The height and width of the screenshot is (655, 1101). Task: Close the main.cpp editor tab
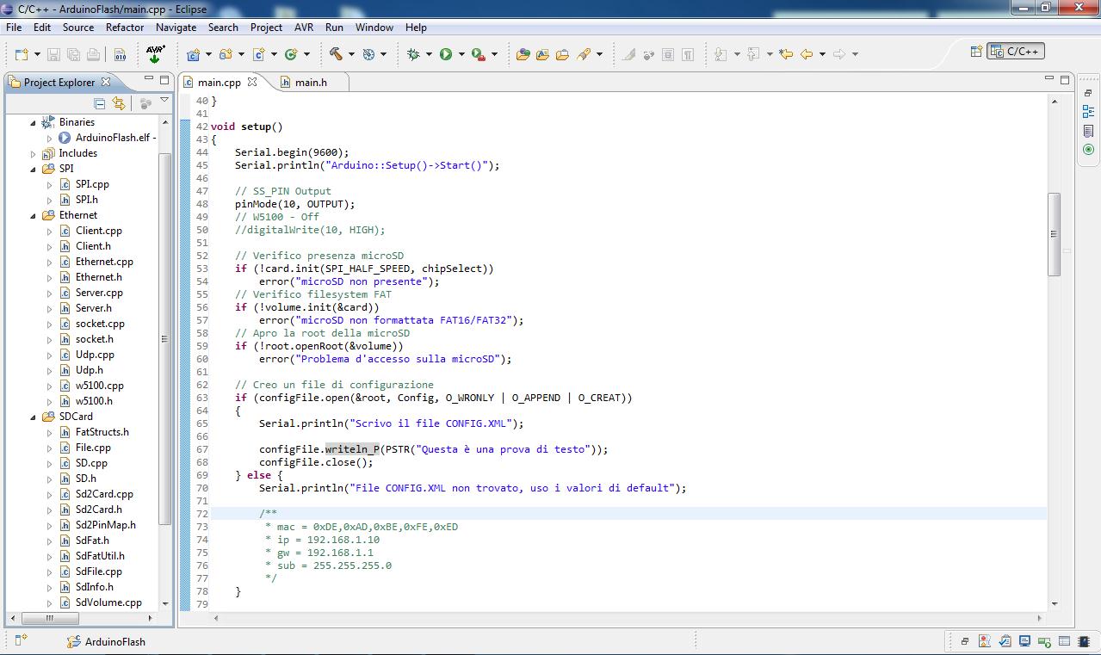click(252, 82)
